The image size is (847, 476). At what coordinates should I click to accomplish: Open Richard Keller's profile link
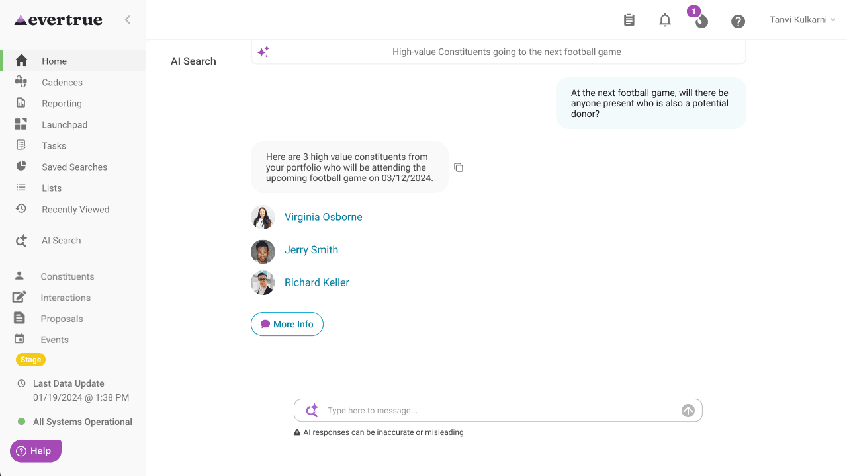click(x=317, y=282)
